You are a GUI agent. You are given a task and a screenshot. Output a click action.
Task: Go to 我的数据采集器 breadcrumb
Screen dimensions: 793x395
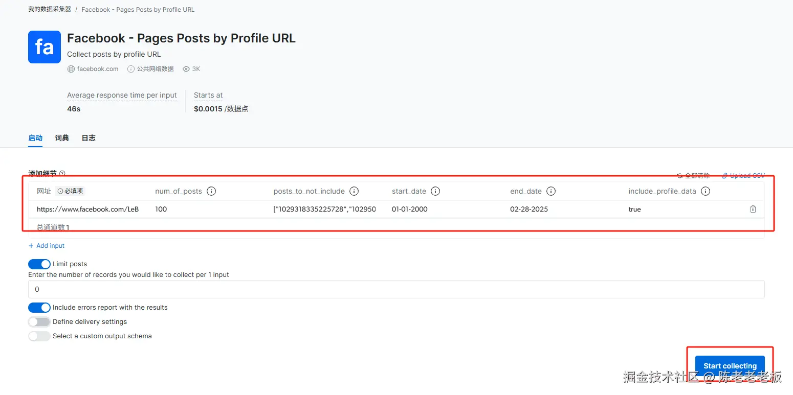pyautogui.click(x=50, y=10)
